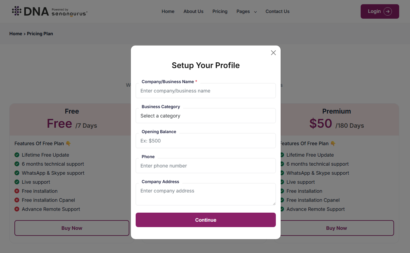The image size is (410, 253).
Task: Open the Business Category dropdown
Action: coord(205,116)
